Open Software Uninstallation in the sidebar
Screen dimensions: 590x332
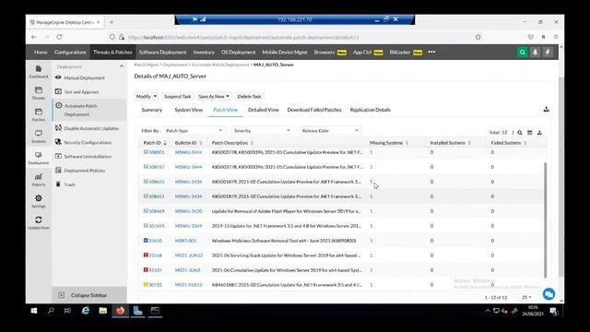[x=88, y=156]
